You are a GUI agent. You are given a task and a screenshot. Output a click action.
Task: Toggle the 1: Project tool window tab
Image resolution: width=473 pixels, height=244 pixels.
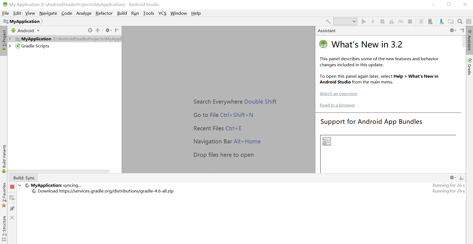tap(4, 41)
